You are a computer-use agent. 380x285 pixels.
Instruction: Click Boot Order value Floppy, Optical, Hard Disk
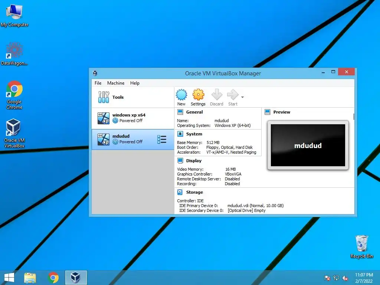(x=229, y=147)
